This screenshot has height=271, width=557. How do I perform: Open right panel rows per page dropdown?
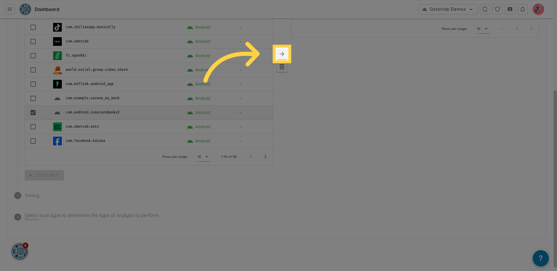click(483, 29)
